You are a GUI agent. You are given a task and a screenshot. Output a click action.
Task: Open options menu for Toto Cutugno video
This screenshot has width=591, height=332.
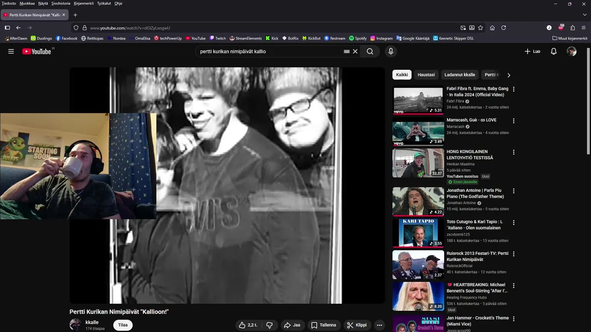point(513,222)
